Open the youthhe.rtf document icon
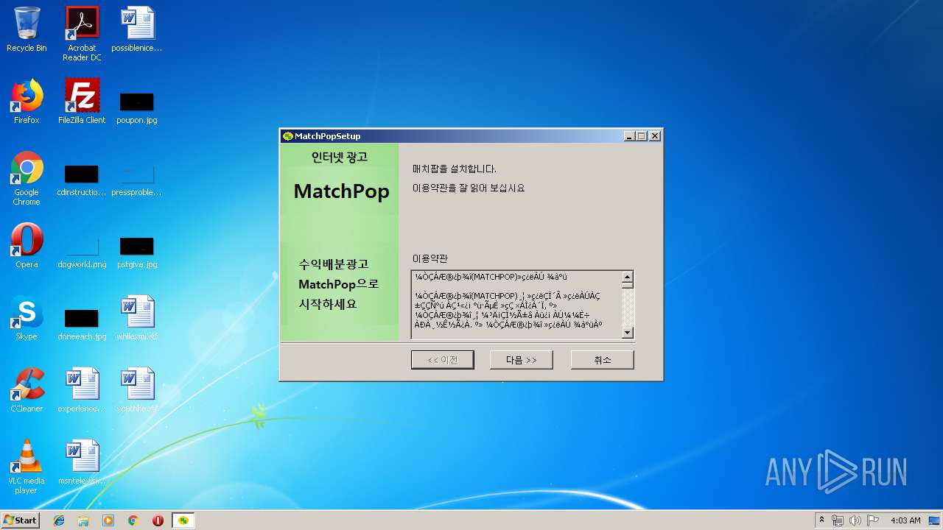The height and width of the screenshot is (530, 943). pyautogui.click(x=137, y=390)
